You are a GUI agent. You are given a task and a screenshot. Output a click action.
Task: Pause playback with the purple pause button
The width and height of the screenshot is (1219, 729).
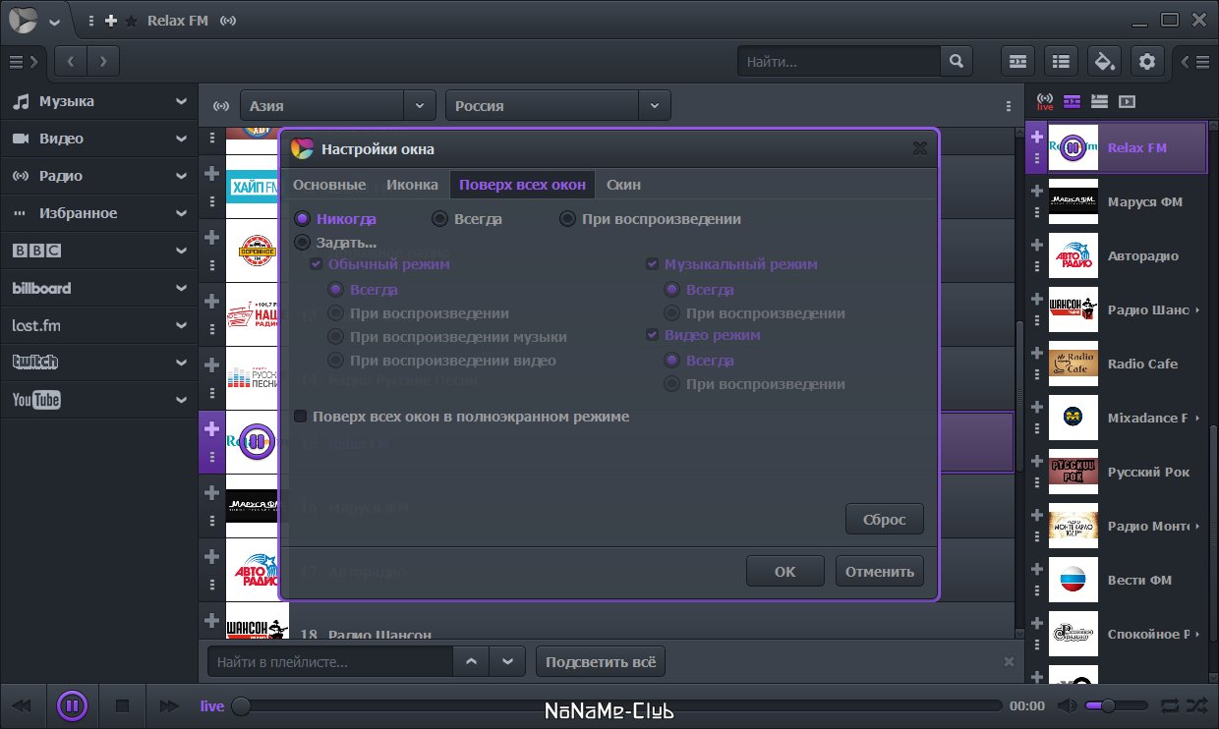click(x=73, y=705)
